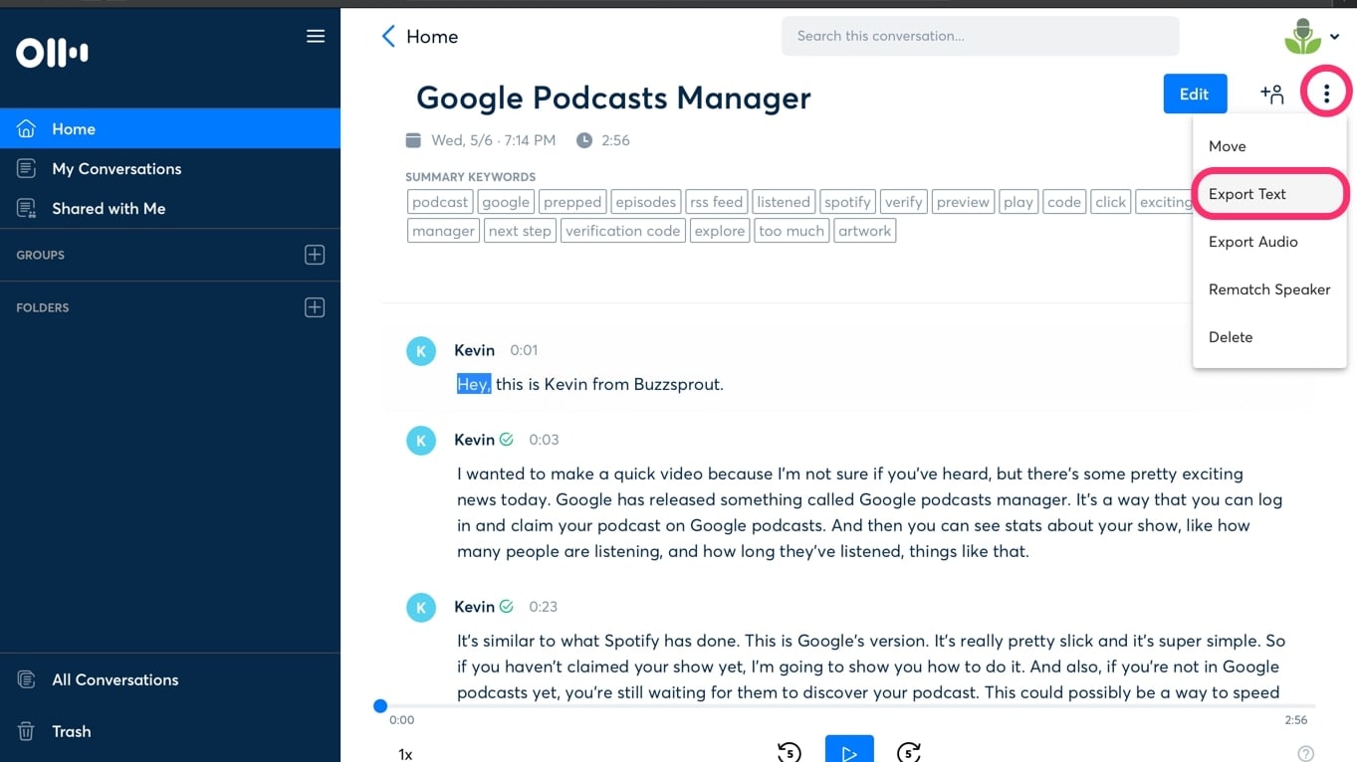Click the 'preview' keyword tag
This screenshot has height=762, width=1357.
963,202
